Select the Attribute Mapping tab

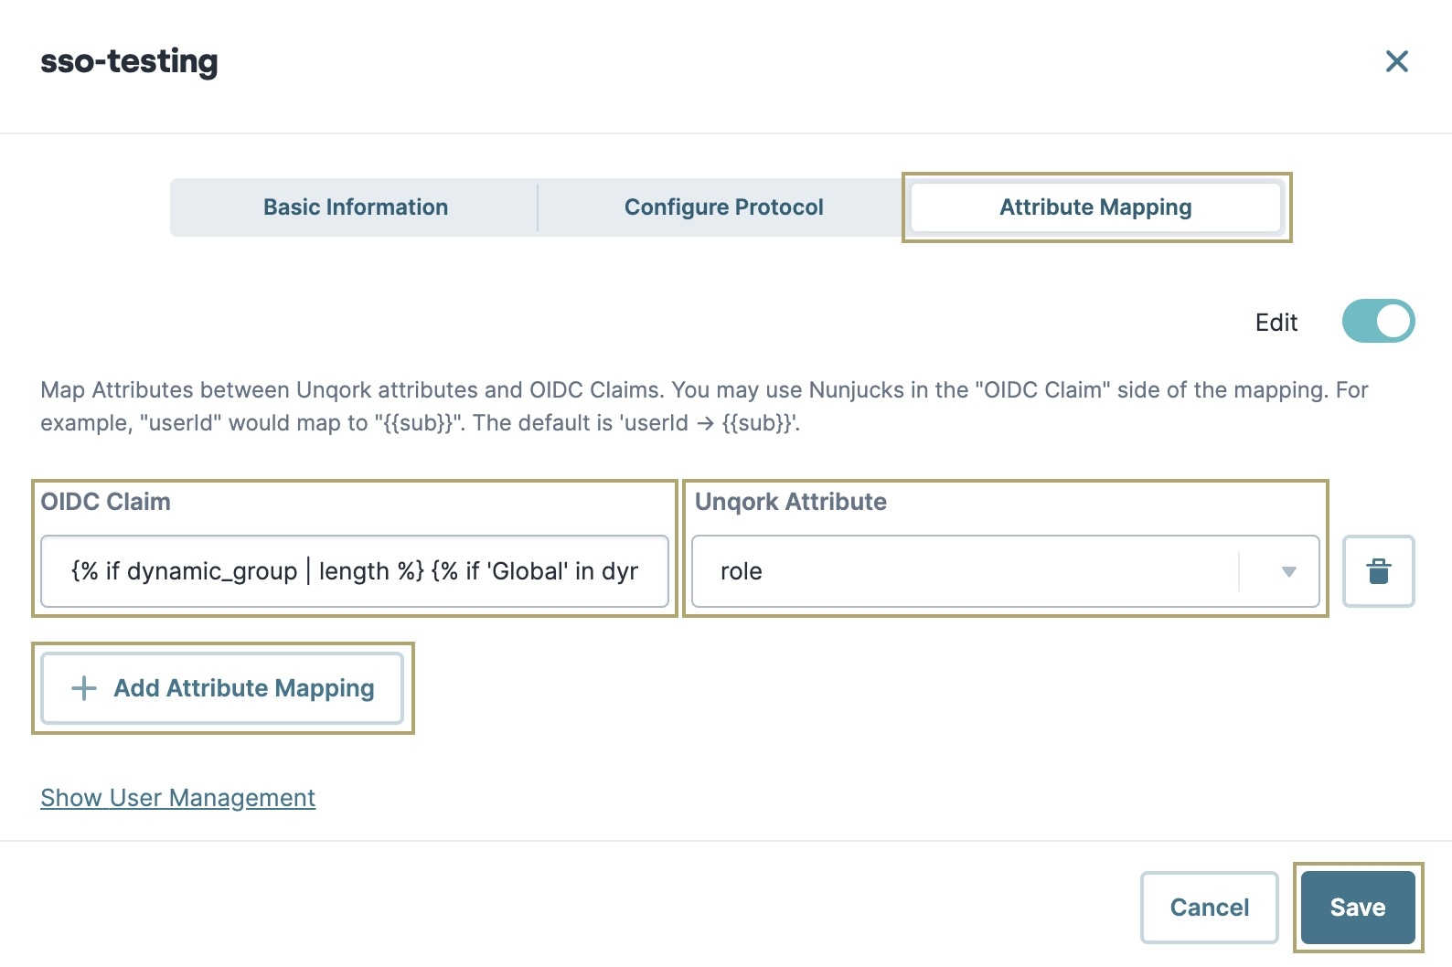click(1095, 207)
